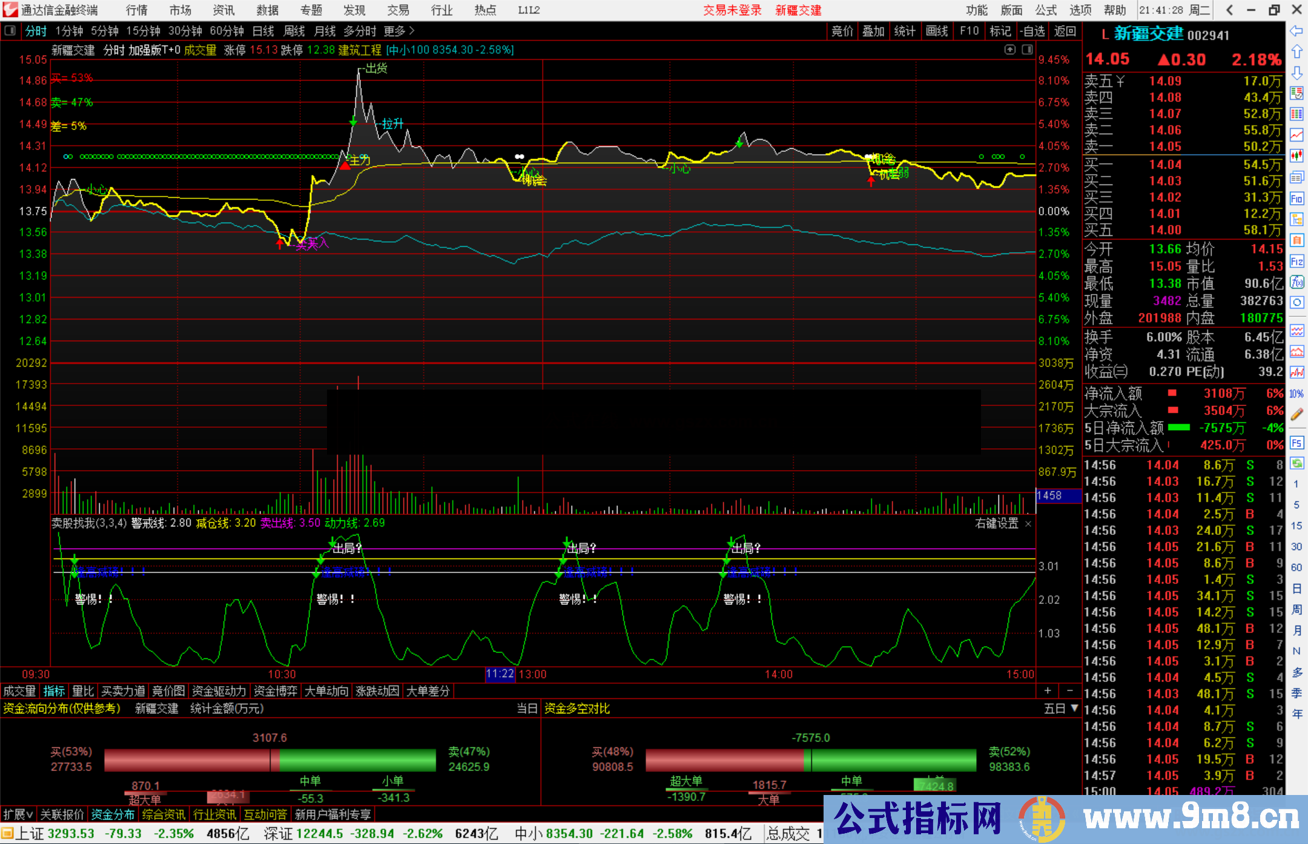Screen dimensions: 1308x844
Task: Toggle the side panel icon above the chart
Action: pos(1028,50)
